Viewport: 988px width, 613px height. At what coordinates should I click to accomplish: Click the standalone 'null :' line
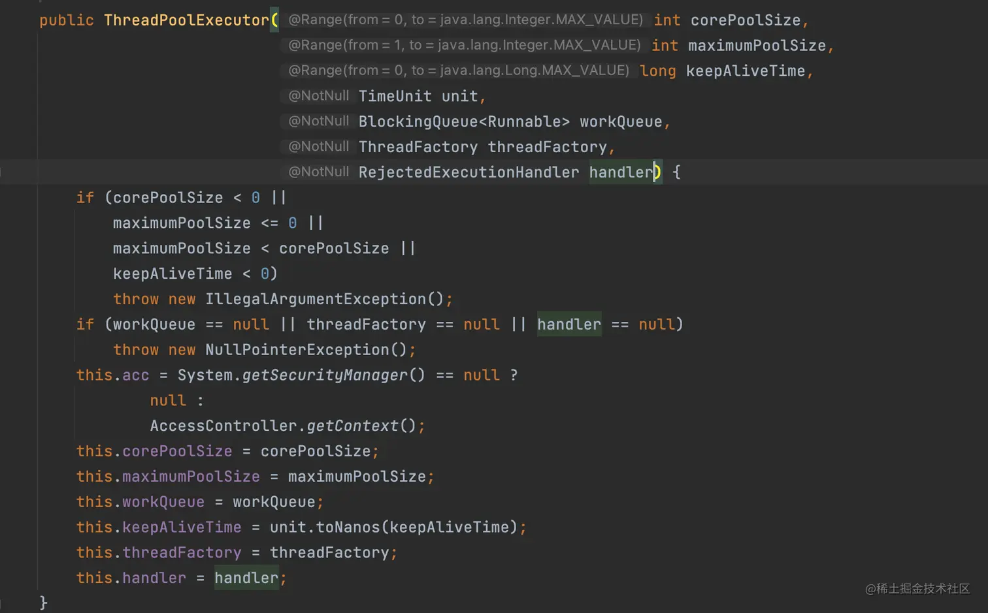(176, 401)
